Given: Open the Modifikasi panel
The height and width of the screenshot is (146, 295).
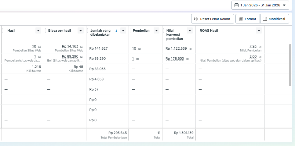Looking at the screenshot, I should pos(274,19).
